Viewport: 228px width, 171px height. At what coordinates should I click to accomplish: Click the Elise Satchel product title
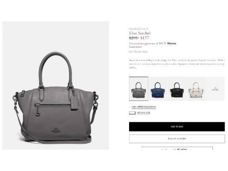tap(140, 33)
